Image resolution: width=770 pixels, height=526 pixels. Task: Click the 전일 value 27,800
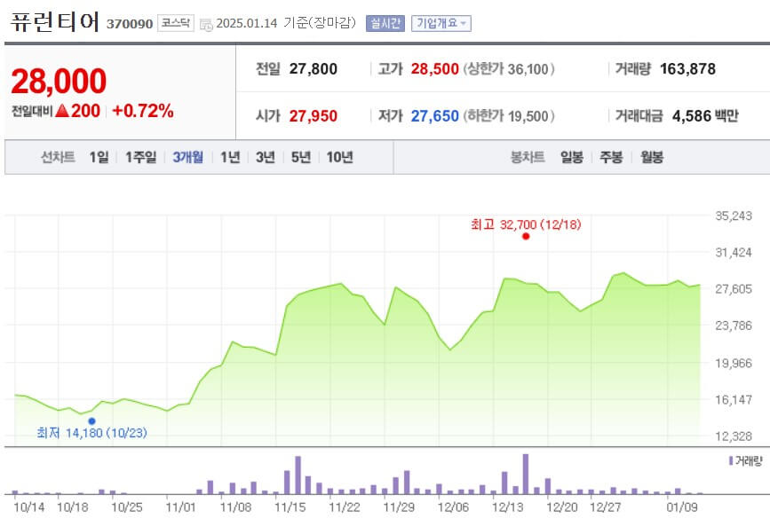[314, 69]
